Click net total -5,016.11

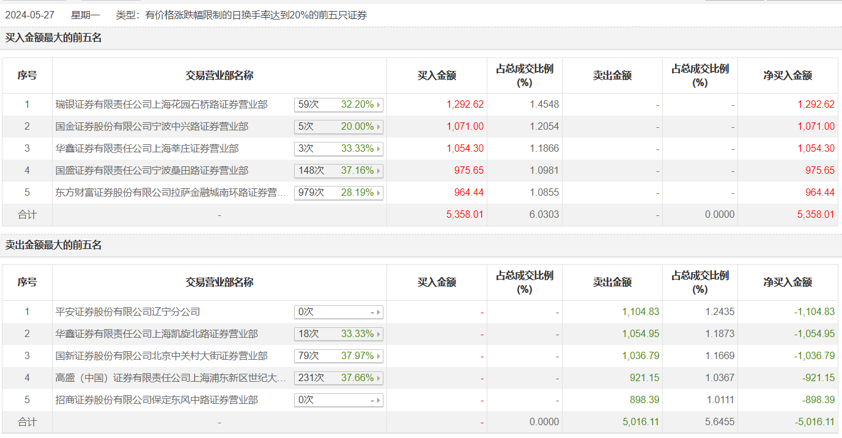click(x=814, y=422)
